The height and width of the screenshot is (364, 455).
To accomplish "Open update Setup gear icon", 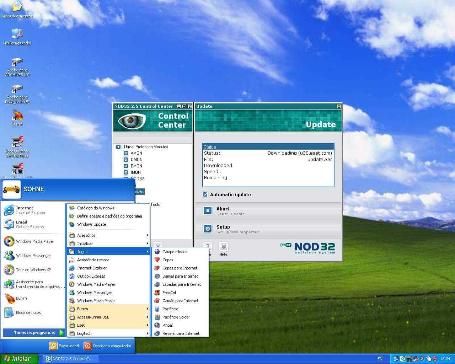I will tap(208, 229).
